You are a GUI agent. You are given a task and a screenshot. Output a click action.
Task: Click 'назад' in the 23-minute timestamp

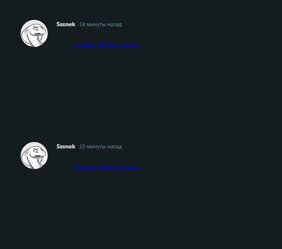coord(114,147)
